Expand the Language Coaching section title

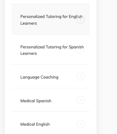pos(39,77)
